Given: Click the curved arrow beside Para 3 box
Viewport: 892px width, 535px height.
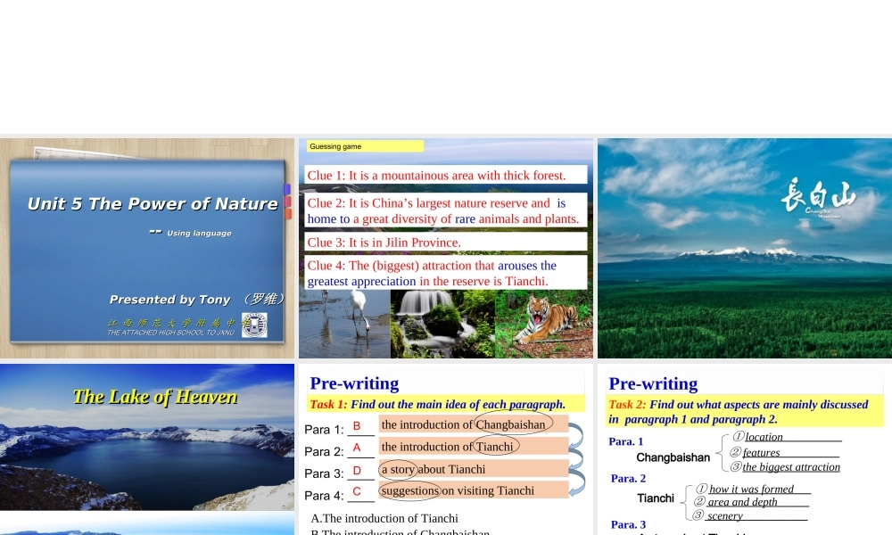Looking at the screenshot, I should [x=577, y=480].
